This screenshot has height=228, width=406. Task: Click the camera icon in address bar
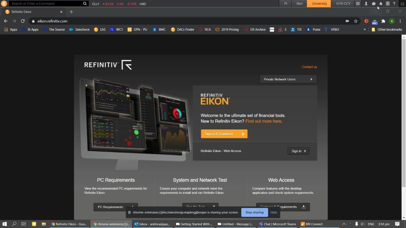click(x=347, y=21)
